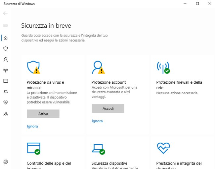Open device security laptop sidebar icon
Image resolution: width=215 pixels, height=169 pixels.
pyautogui.click(x=6, y=92)
